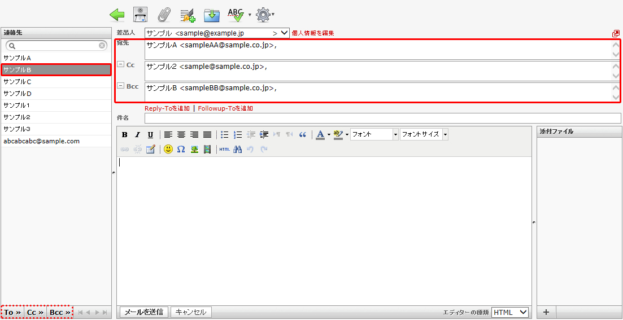
Task: Click the ABC spell check icon
Action: 236,14
